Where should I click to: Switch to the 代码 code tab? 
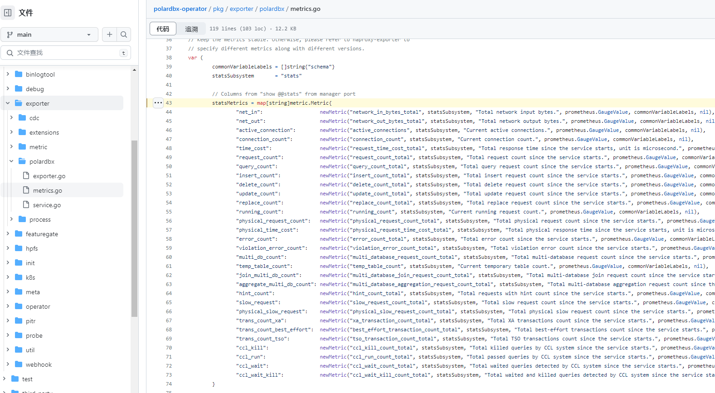click(x=163, y=29)
